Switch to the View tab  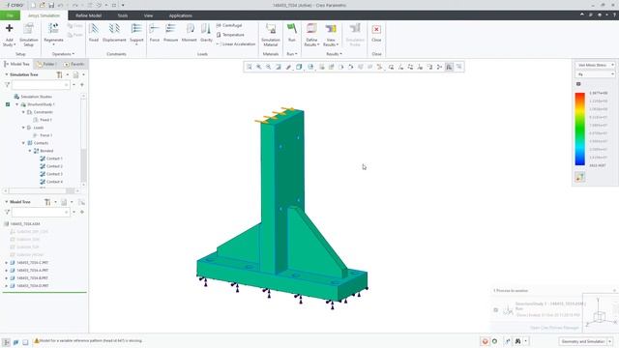pyautogui.click(x=148, y=15)
